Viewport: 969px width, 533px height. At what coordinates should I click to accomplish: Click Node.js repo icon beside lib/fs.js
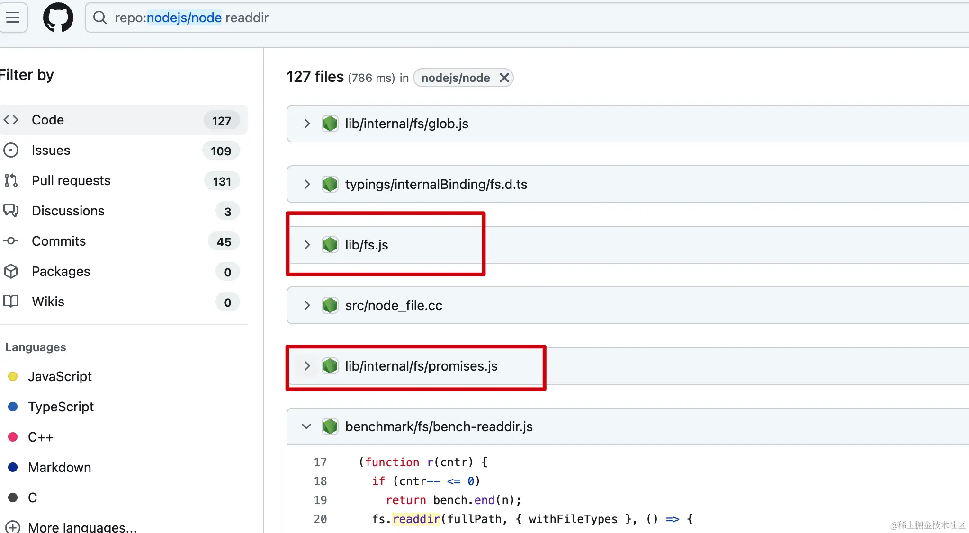(x=330, y=245)
